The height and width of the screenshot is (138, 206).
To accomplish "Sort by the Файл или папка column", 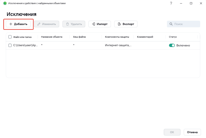I will pos(22,37).
